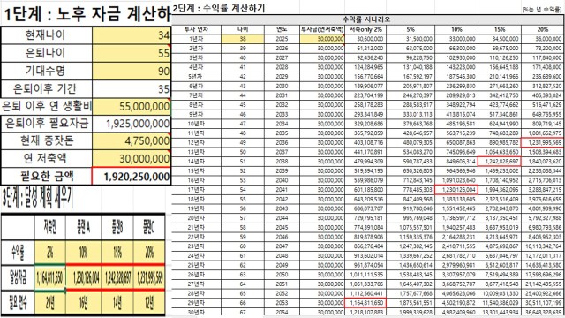Select the '[%는 연 수익률]' note at top right
The height and width of the screenshot is (318, 565).
pyautogui.click(x=541, y=10)
